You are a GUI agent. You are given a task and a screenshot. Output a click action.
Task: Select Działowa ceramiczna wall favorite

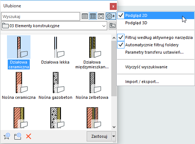click(x=19, y=53)
